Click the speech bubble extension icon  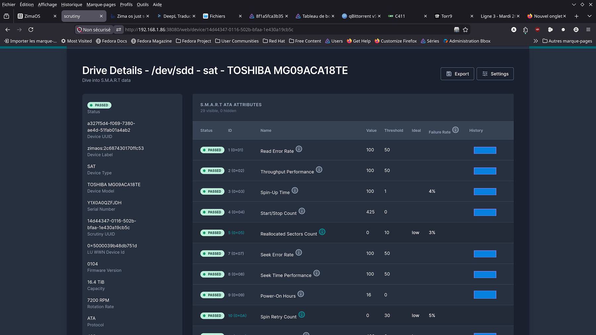(563, 29)
